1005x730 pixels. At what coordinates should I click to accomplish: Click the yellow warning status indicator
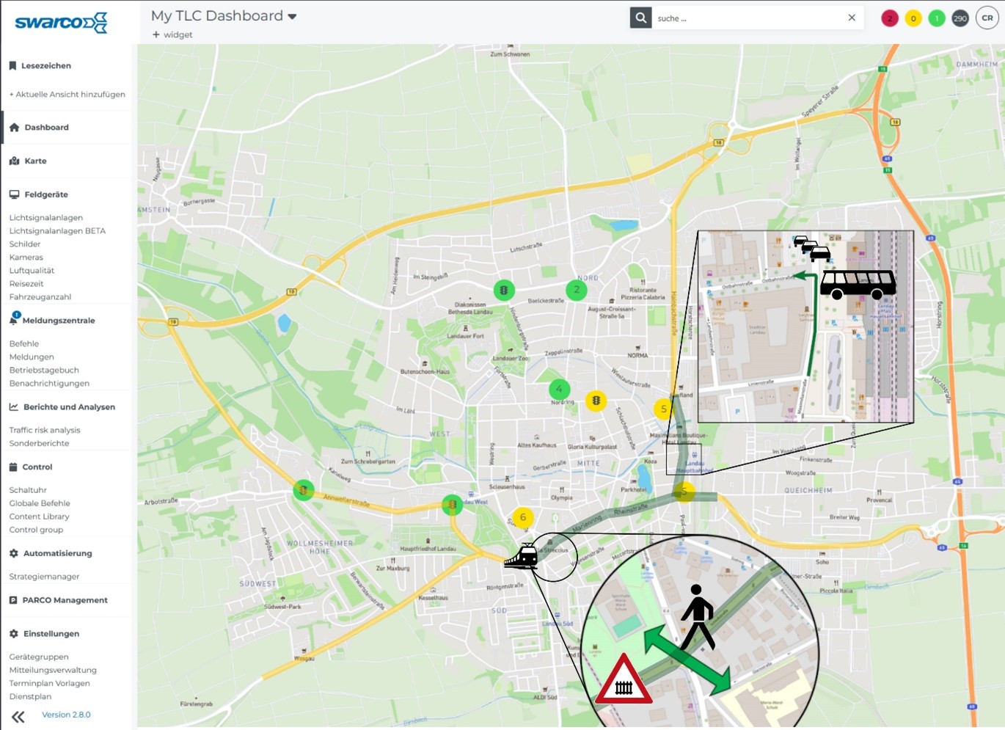coord(913,19)
